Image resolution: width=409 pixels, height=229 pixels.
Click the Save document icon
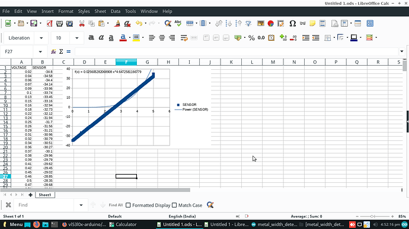(34, 24)
